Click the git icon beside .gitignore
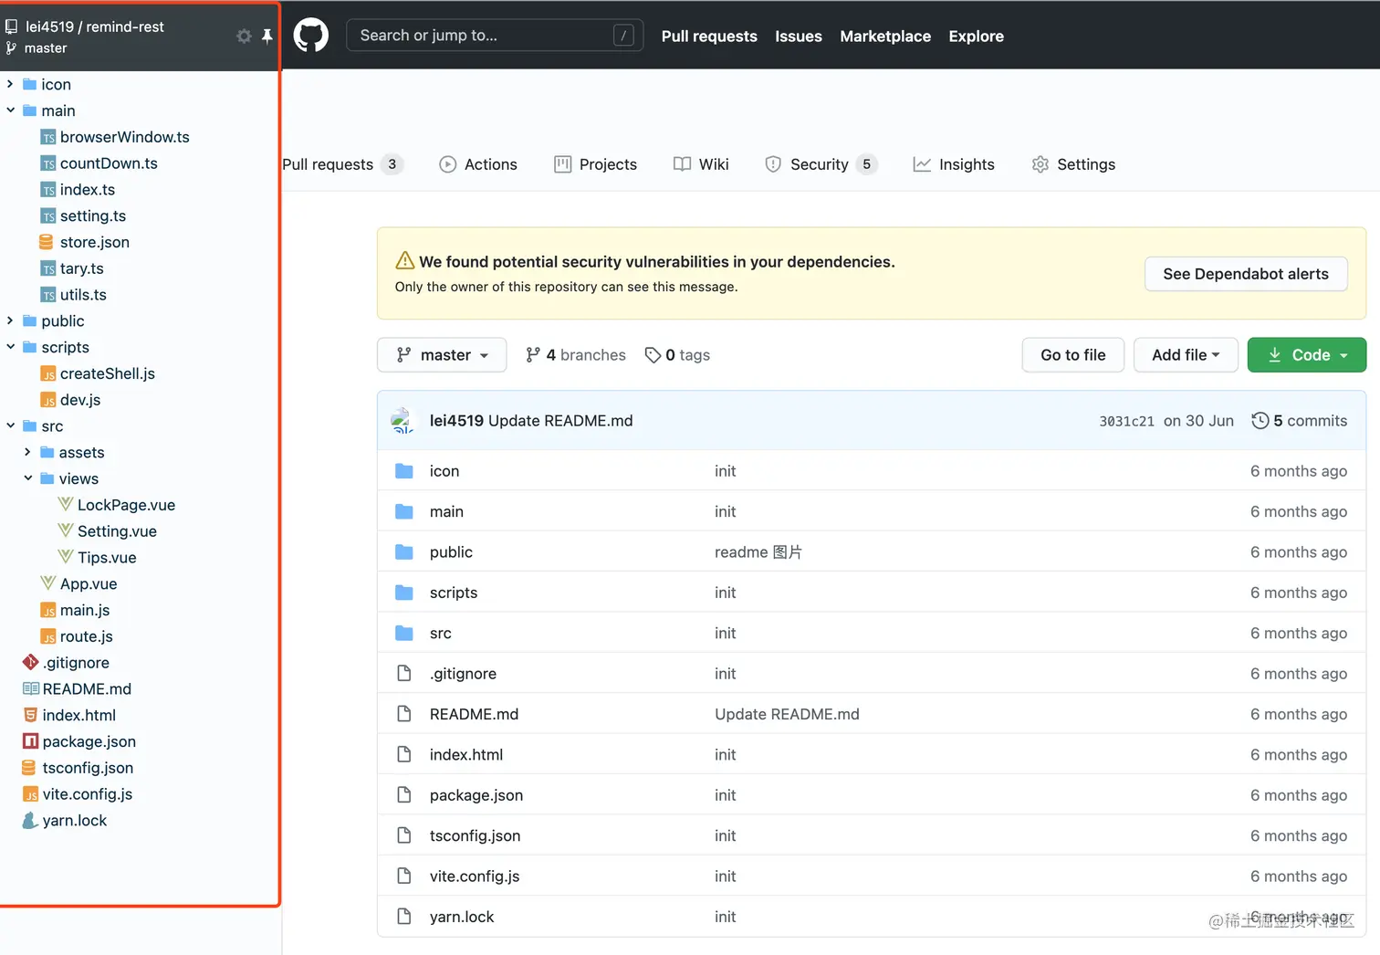This screenshot has width=1380, height=955. pyautogui.click(x=30, y=662)
